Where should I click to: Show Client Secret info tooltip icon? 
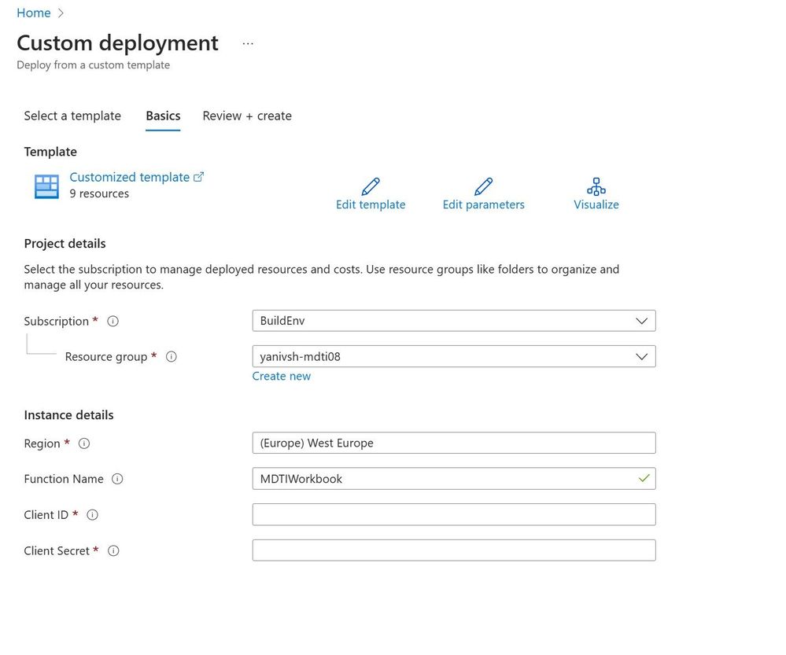tap(114, 550)
